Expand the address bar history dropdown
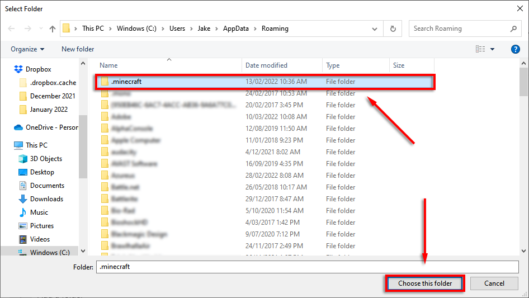Screen dimensions: 529x298 click(375, 29)
